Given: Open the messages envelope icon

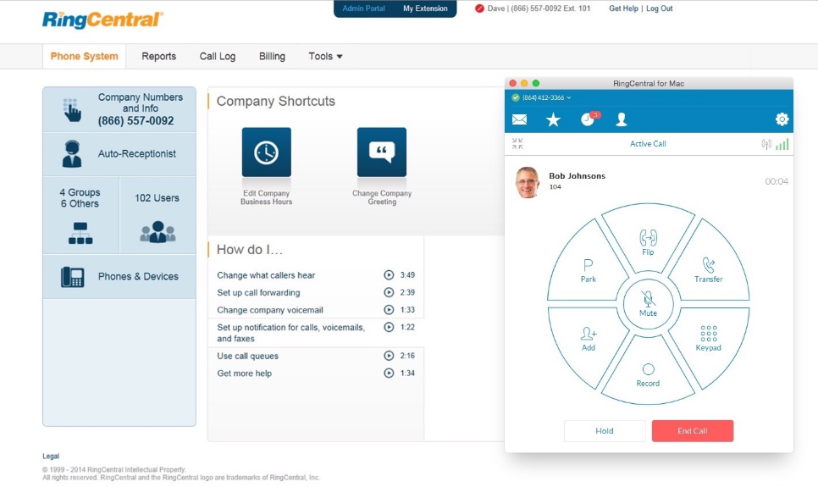Looking at the screenshot, I should (x=519, y=119).
